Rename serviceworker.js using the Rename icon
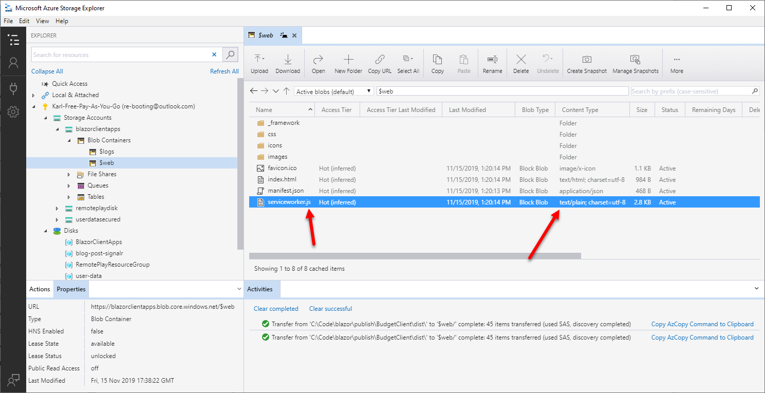The height and width of the screenshot is (393, 765). pyautogui.click(x=492, y=63)
